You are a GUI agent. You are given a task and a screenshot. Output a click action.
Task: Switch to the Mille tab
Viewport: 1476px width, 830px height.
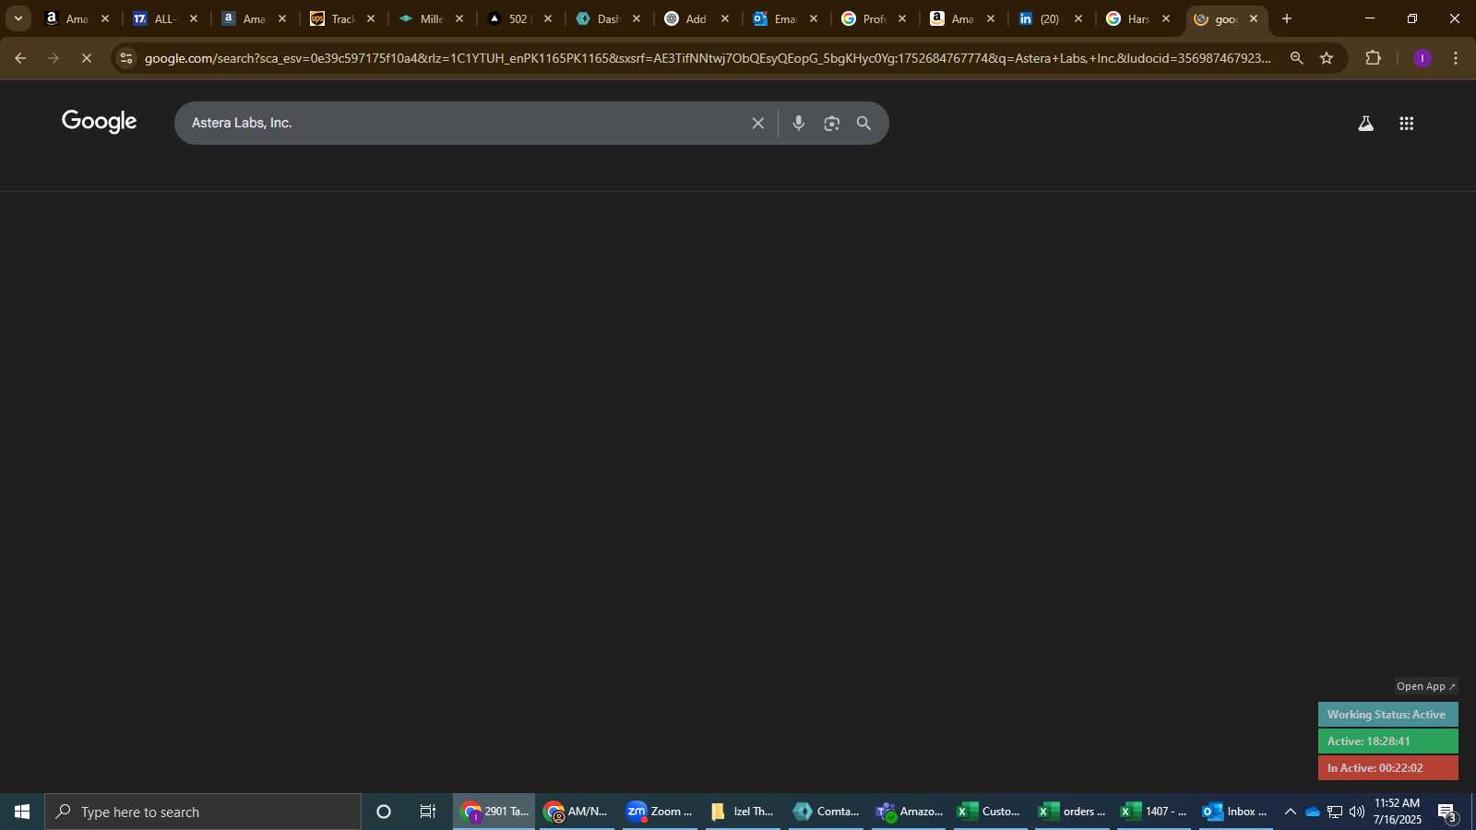[x=430, y=18]
